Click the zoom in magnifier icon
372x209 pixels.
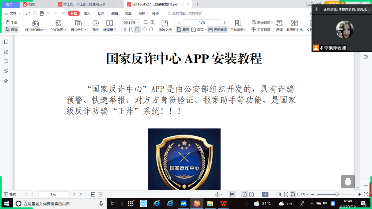coord(153,22)
